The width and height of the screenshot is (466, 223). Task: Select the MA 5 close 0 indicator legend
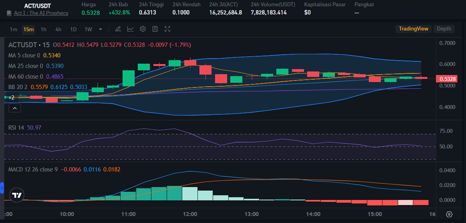24,55
